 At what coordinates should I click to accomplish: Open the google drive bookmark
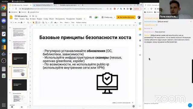33,12
